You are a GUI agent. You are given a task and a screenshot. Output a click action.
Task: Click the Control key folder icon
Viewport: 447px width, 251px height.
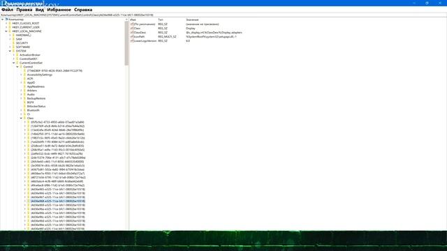[21, 67]
